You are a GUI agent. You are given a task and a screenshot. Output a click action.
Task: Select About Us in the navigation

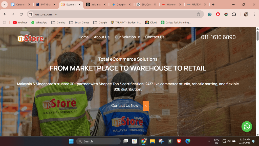(102, 37)
